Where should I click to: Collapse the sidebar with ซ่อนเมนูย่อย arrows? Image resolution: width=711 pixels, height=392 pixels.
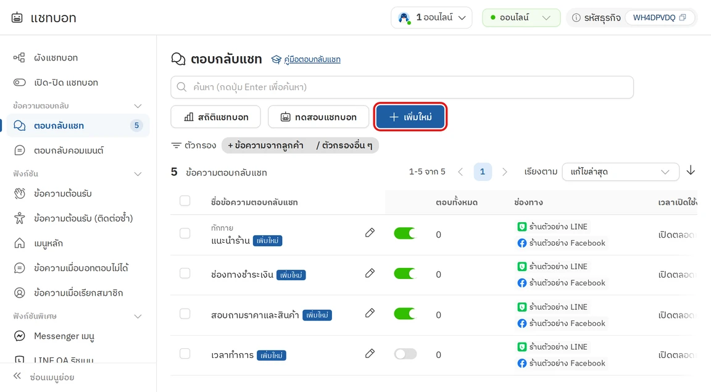(x=17, y=376)
